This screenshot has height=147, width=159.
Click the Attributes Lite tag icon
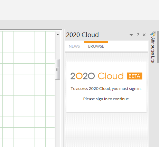pos(153,34)
